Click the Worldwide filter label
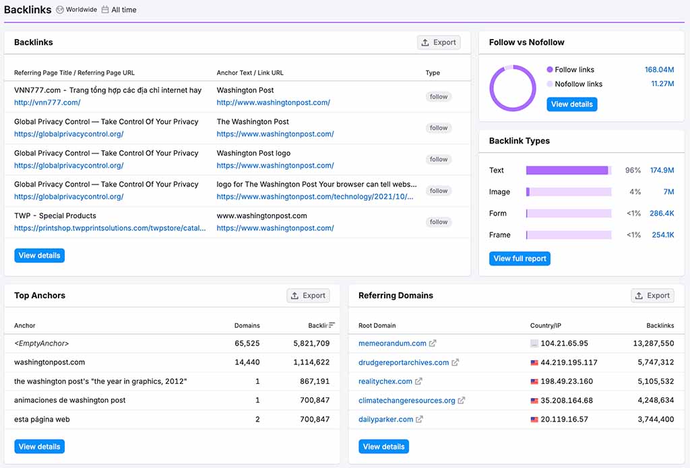This screenshot has height=468, width=690. (82, 9)
